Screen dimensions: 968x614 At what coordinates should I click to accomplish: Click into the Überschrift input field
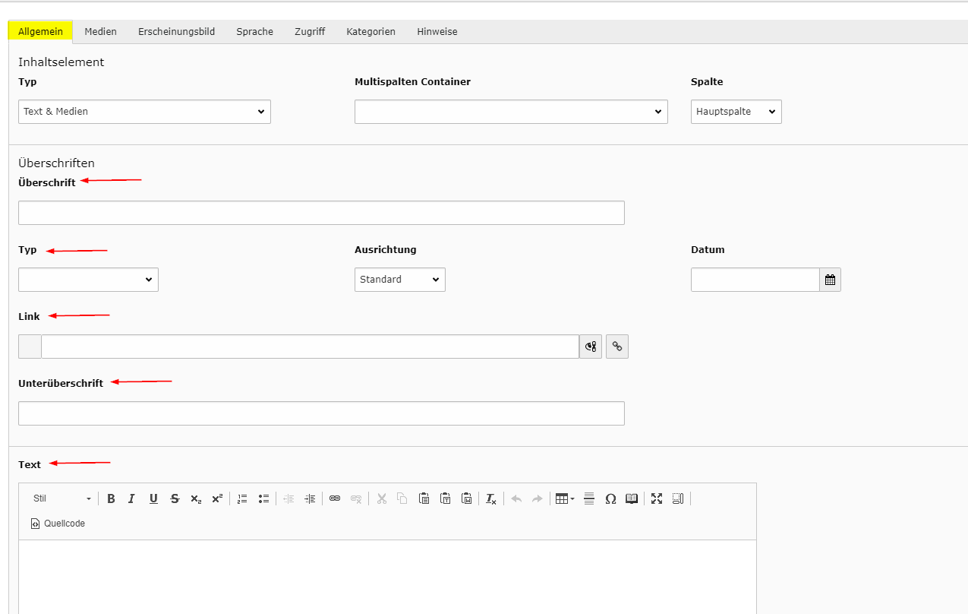[321, 213]
